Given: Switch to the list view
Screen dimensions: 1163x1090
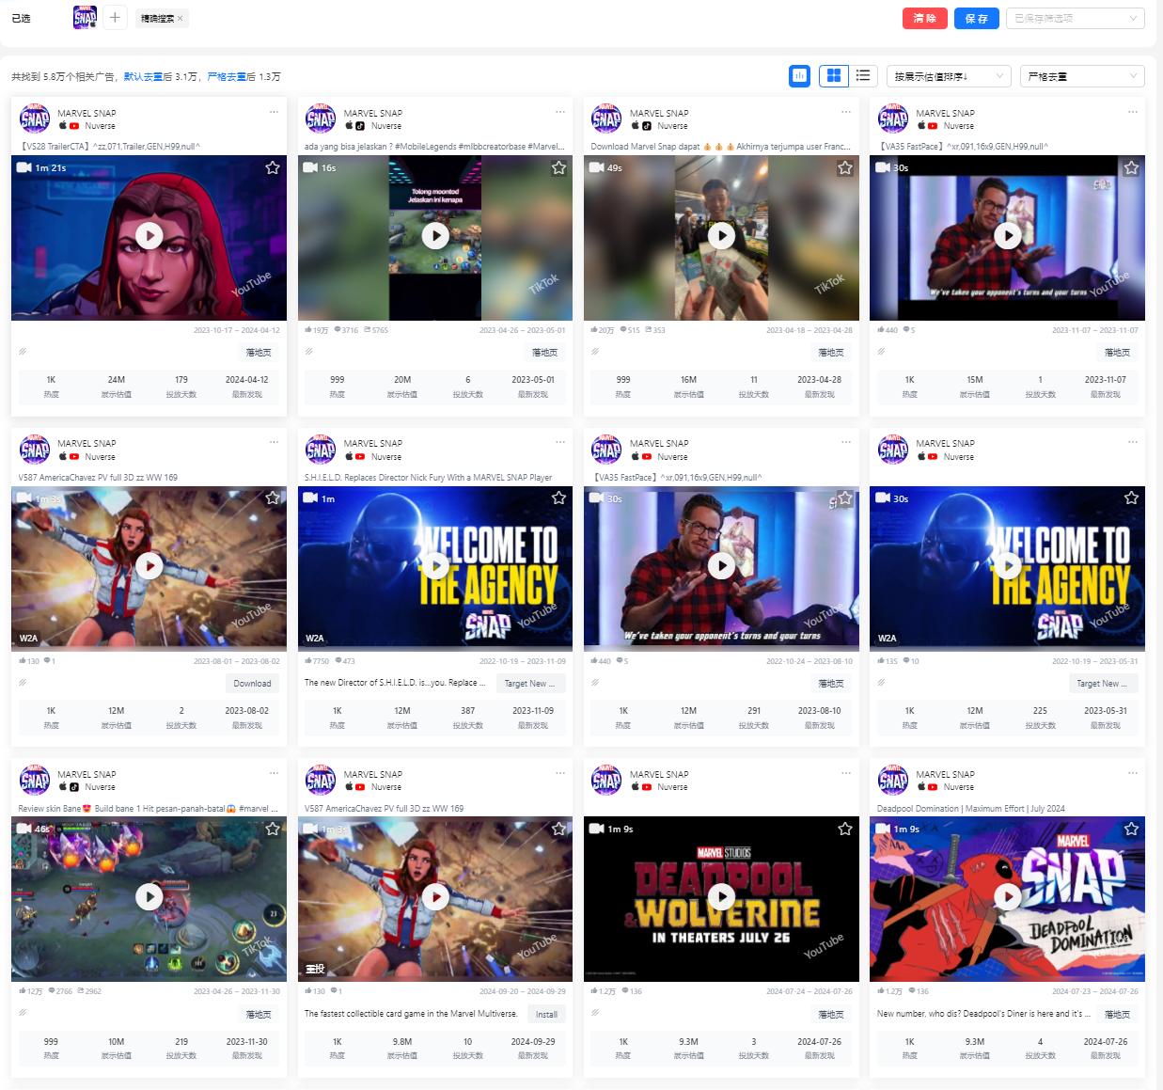Looking at the screenshot, I should 863,75.
